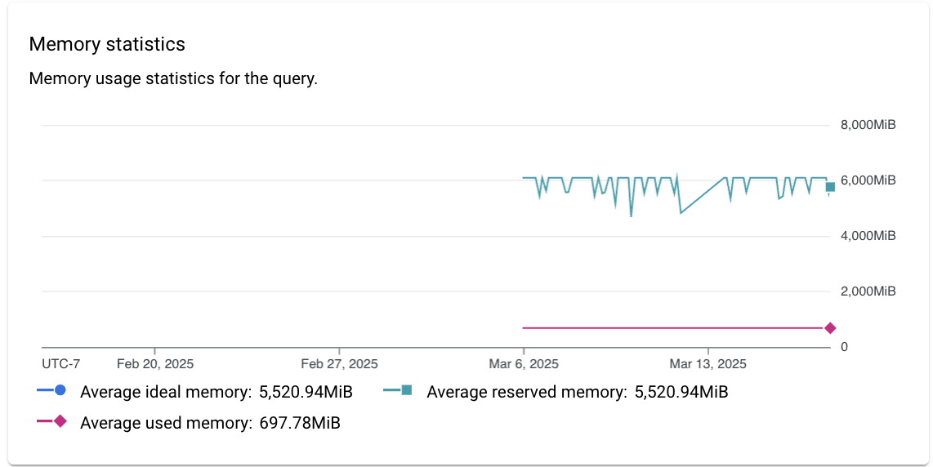Image resolution: width=933 pixels, height=467 pixels.
Task: Click the 5,520.94MiB value beside Average ideal memory
Action: pyautogui.click(x=306, y=392)
